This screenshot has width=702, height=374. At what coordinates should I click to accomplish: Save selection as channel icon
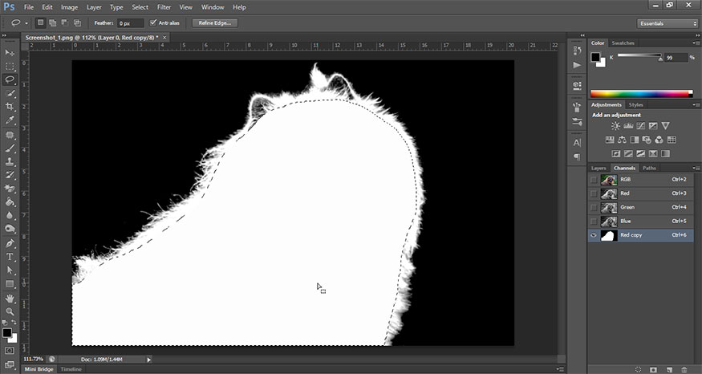pyautogui.click(x=653, y=369)
